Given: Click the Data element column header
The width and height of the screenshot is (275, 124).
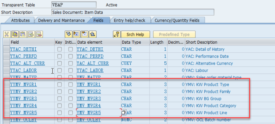Looking at the screenshot, I should 99,42.
